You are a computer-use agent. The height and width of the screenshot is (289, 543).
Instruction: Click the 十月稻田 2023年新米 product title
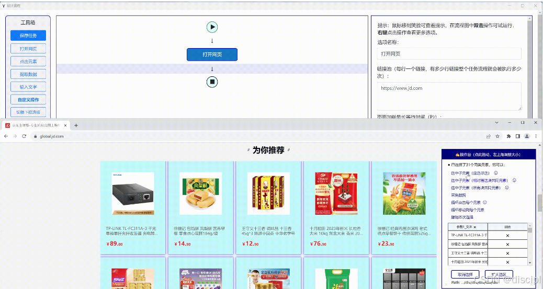click(x=336, y=231)
